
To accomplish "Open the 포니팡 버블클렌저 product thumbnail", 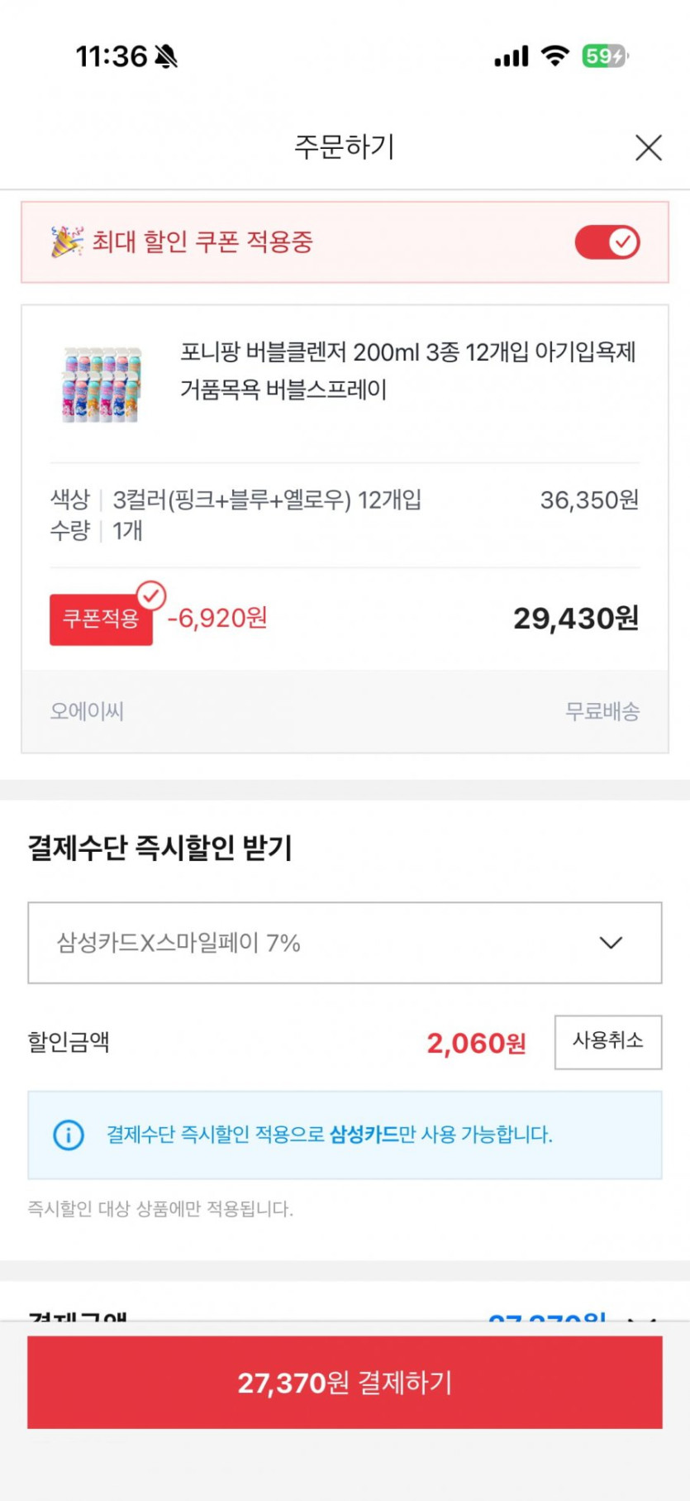I will [102, 385].
